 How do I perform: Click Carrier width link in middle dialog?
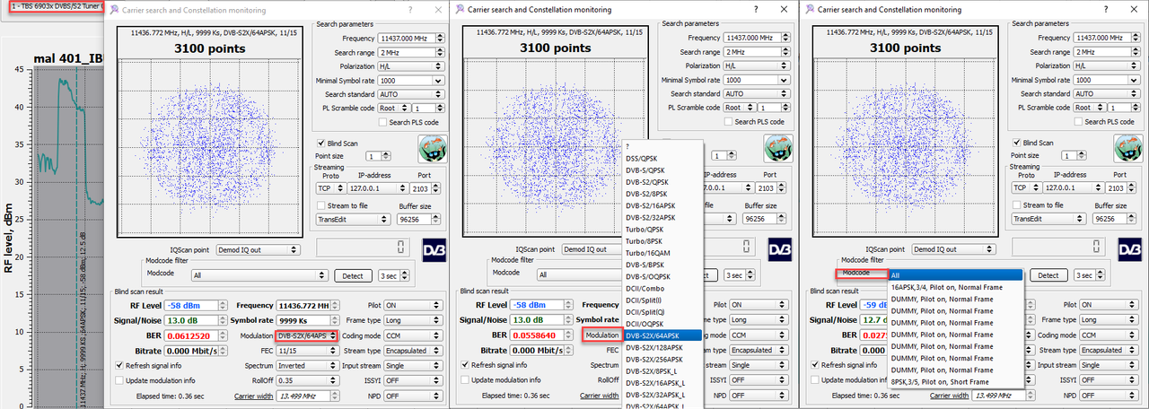point(600,396)
